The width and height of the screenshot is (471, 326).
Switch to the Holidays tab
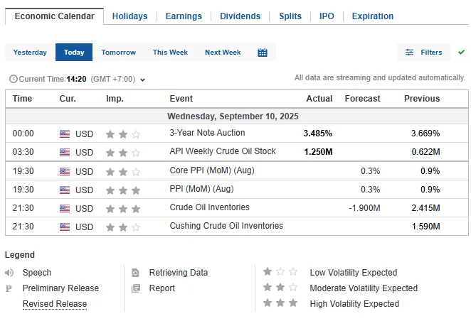click(x=129, y=16)
